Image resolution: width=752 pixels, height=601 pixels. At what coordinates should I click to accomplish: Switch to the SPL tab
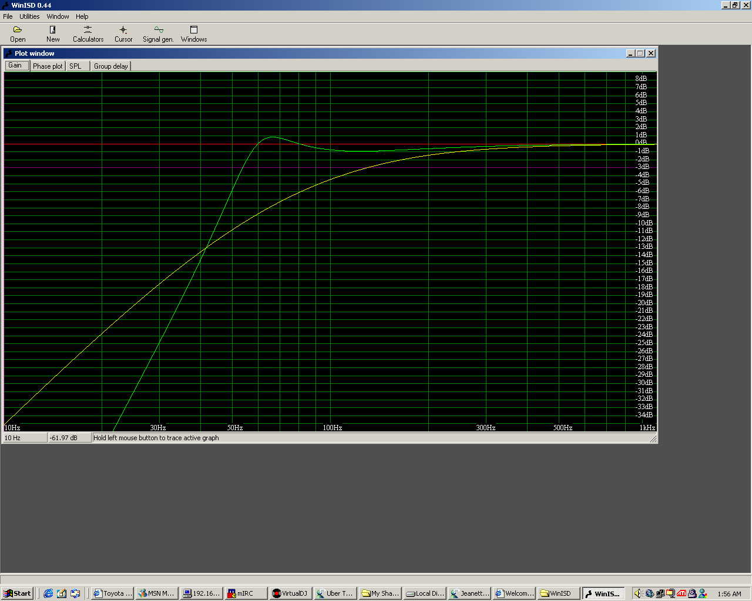pyautogui.click(x=76, y=66)
